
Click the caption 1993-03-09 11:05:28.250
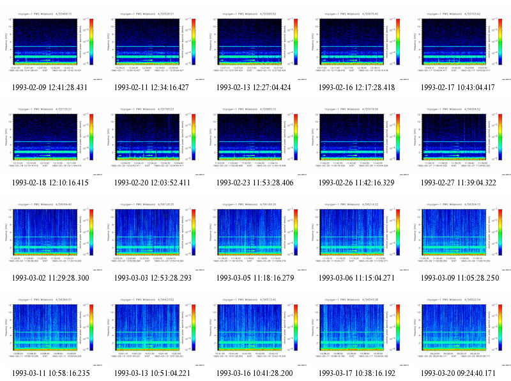[460, 278]
